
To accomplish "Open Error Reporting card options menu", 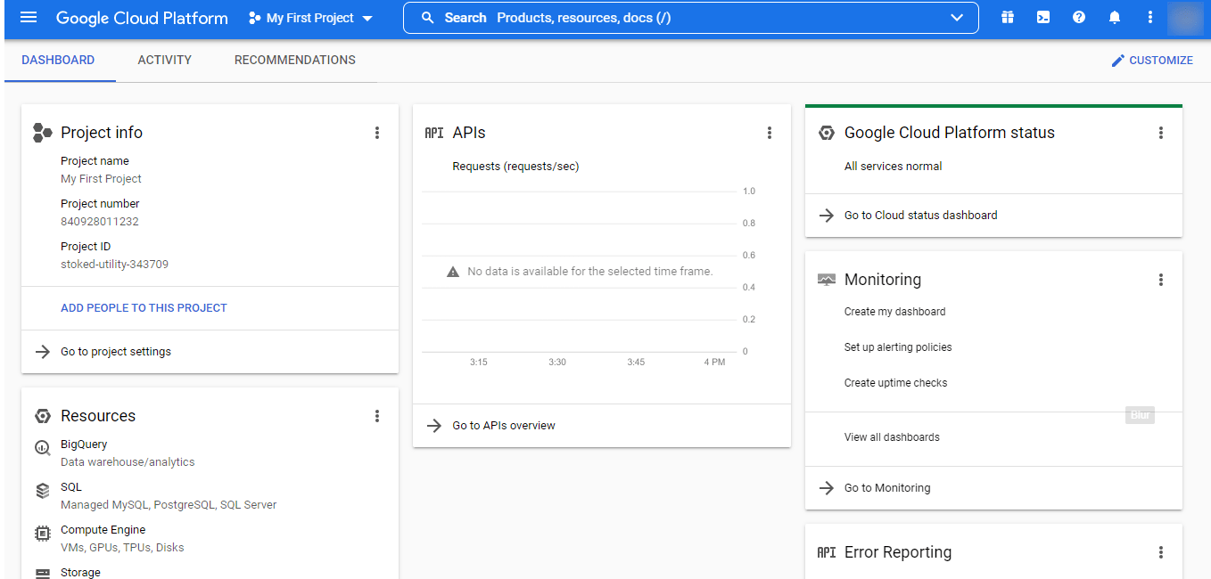I will point(1161,552).
